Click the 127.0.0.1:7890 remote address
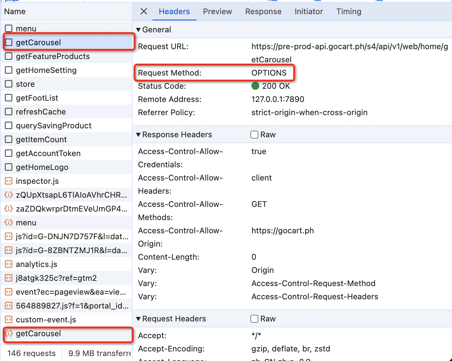 pos(278,99)
